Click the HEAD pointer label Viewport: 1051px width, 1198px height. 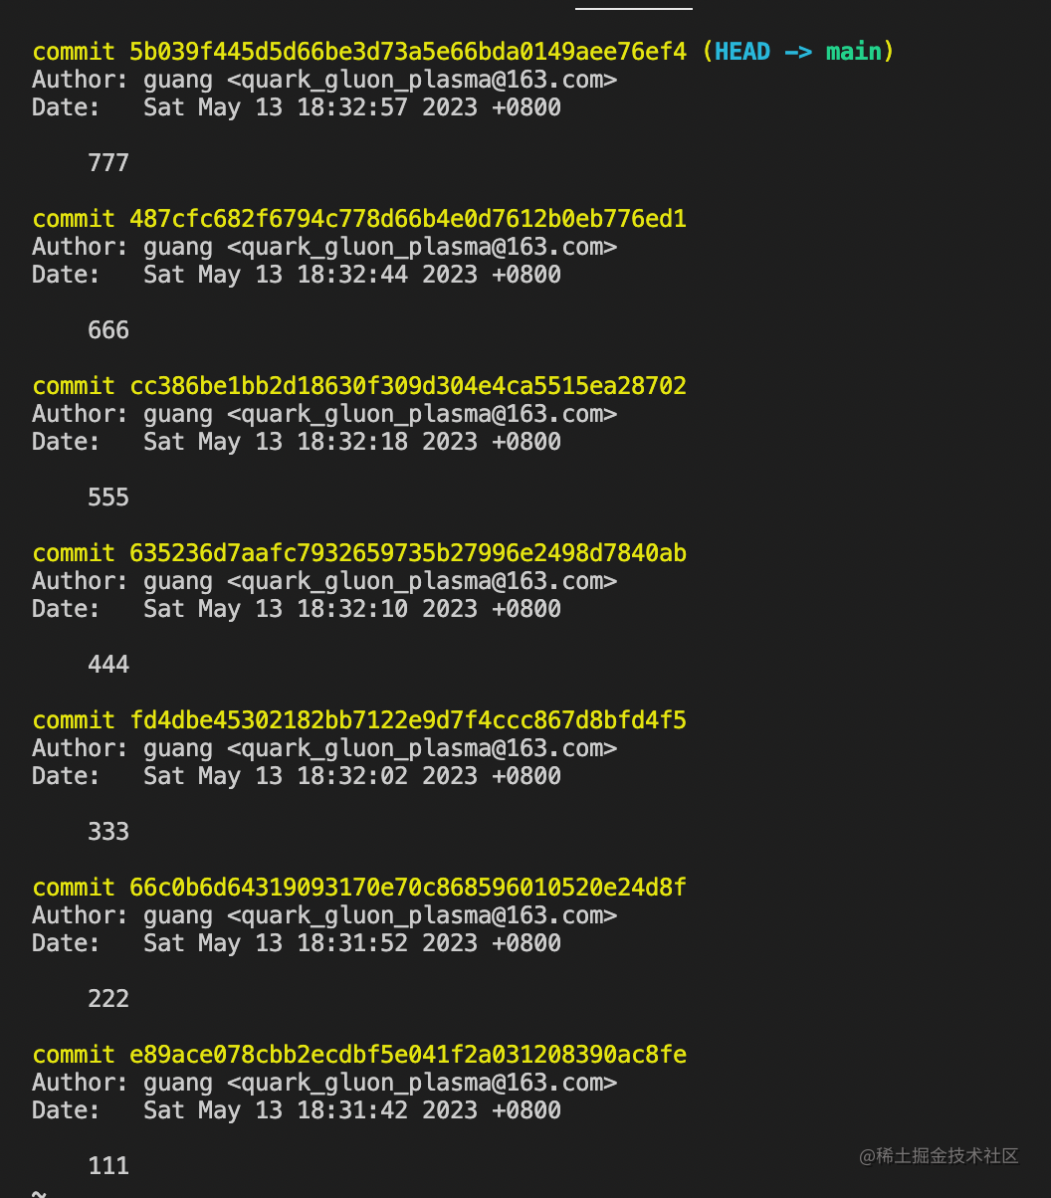click(x=742, y=52)
